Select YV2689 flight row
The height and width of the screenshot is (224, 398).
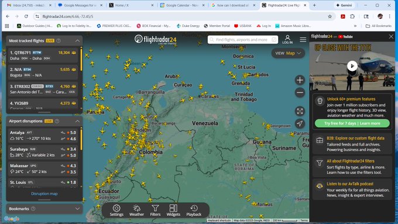43,104
